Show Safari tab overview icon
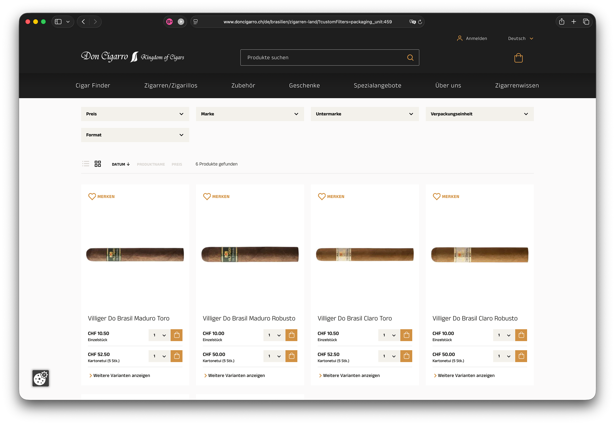 586,21
